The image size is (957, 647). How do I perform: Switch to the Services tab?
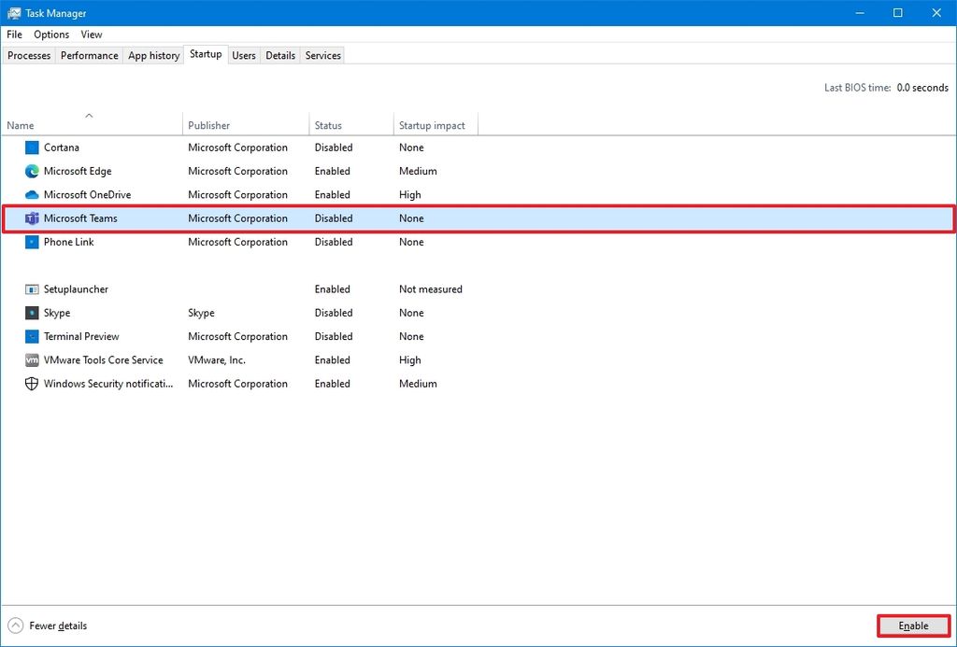[321, 55]
